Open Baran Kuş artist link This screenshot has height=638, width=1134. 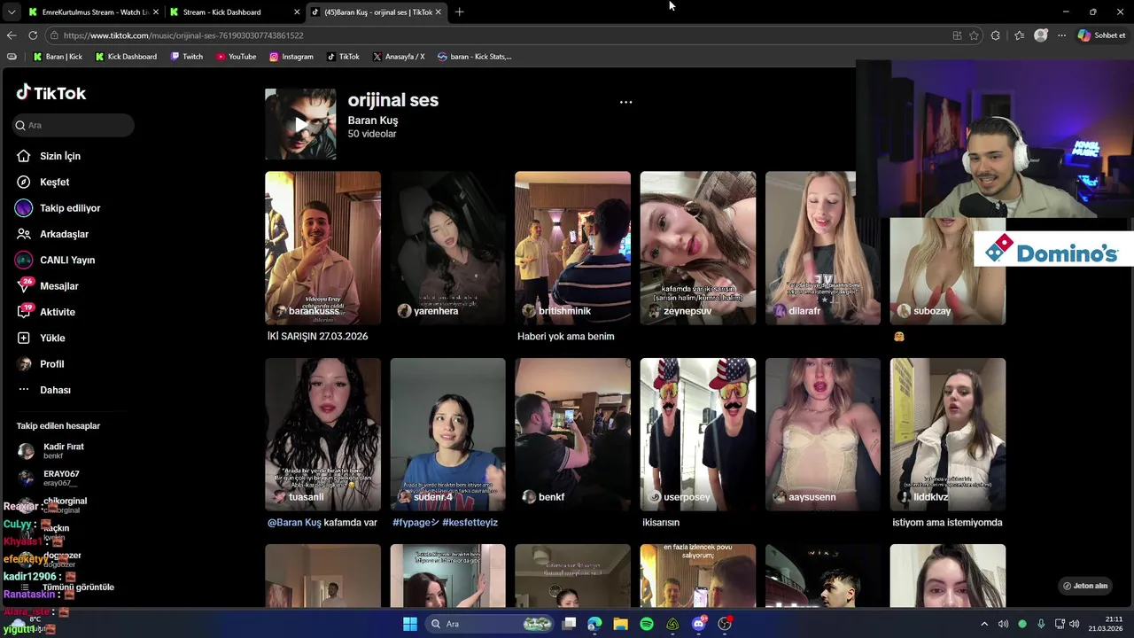coord(373,121)
